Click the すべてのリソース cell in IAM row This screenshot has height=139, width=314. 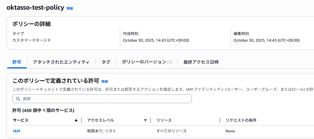pos(171,131)
